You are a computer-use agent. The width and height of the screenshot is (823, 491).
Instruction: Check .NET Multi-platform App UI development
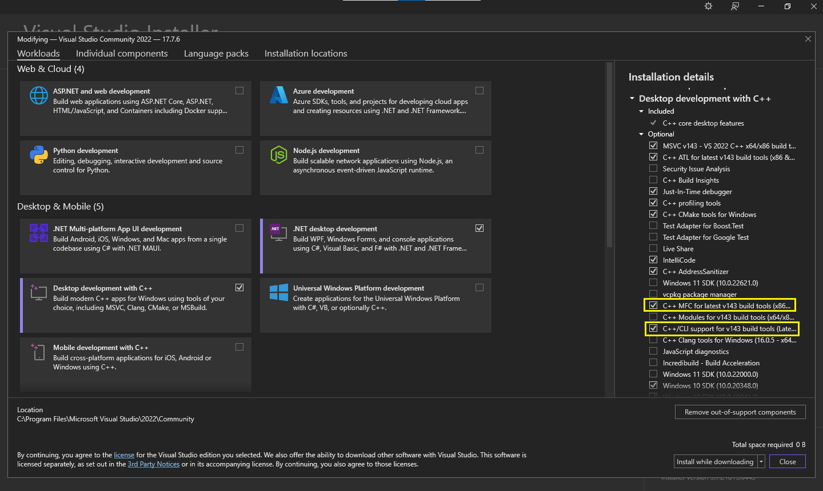click(x=239, y=228)
